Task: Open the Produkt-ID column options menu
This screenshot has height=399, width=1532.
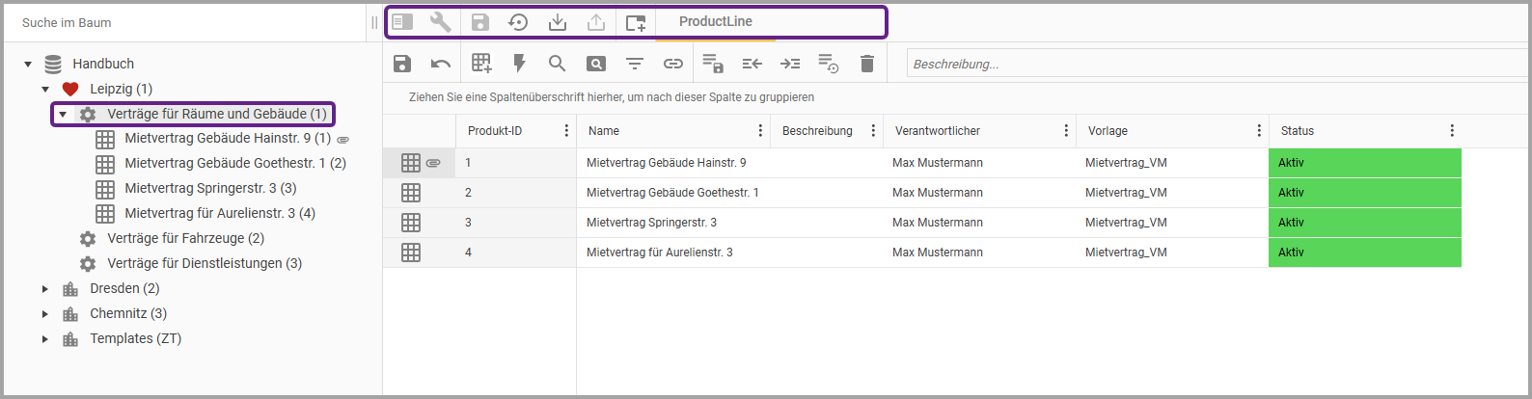Action: (566, 131)
